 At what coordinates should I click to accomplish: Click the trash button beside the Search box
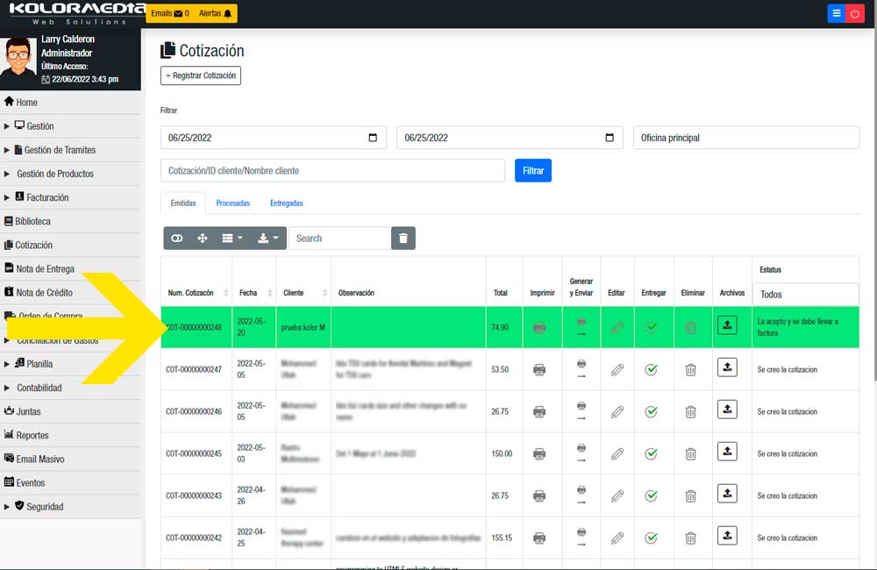(403, 239)
